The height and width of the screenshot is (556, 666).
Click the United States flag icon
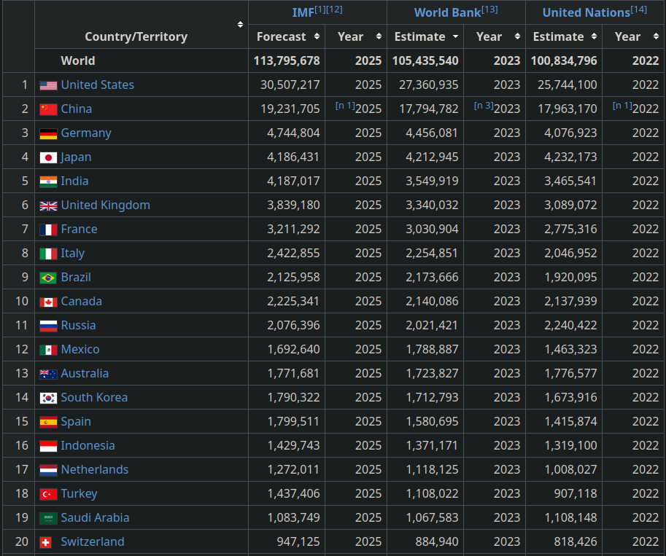[x=48, y=85]
